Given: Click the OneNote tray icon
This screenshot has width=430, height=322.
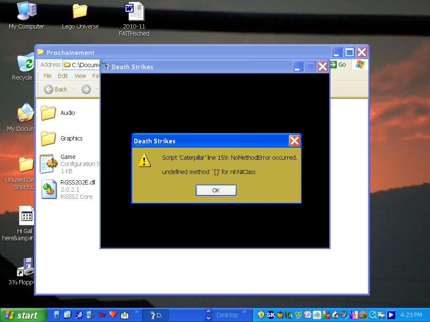Looking at the screenshot, I should (307, 315).
